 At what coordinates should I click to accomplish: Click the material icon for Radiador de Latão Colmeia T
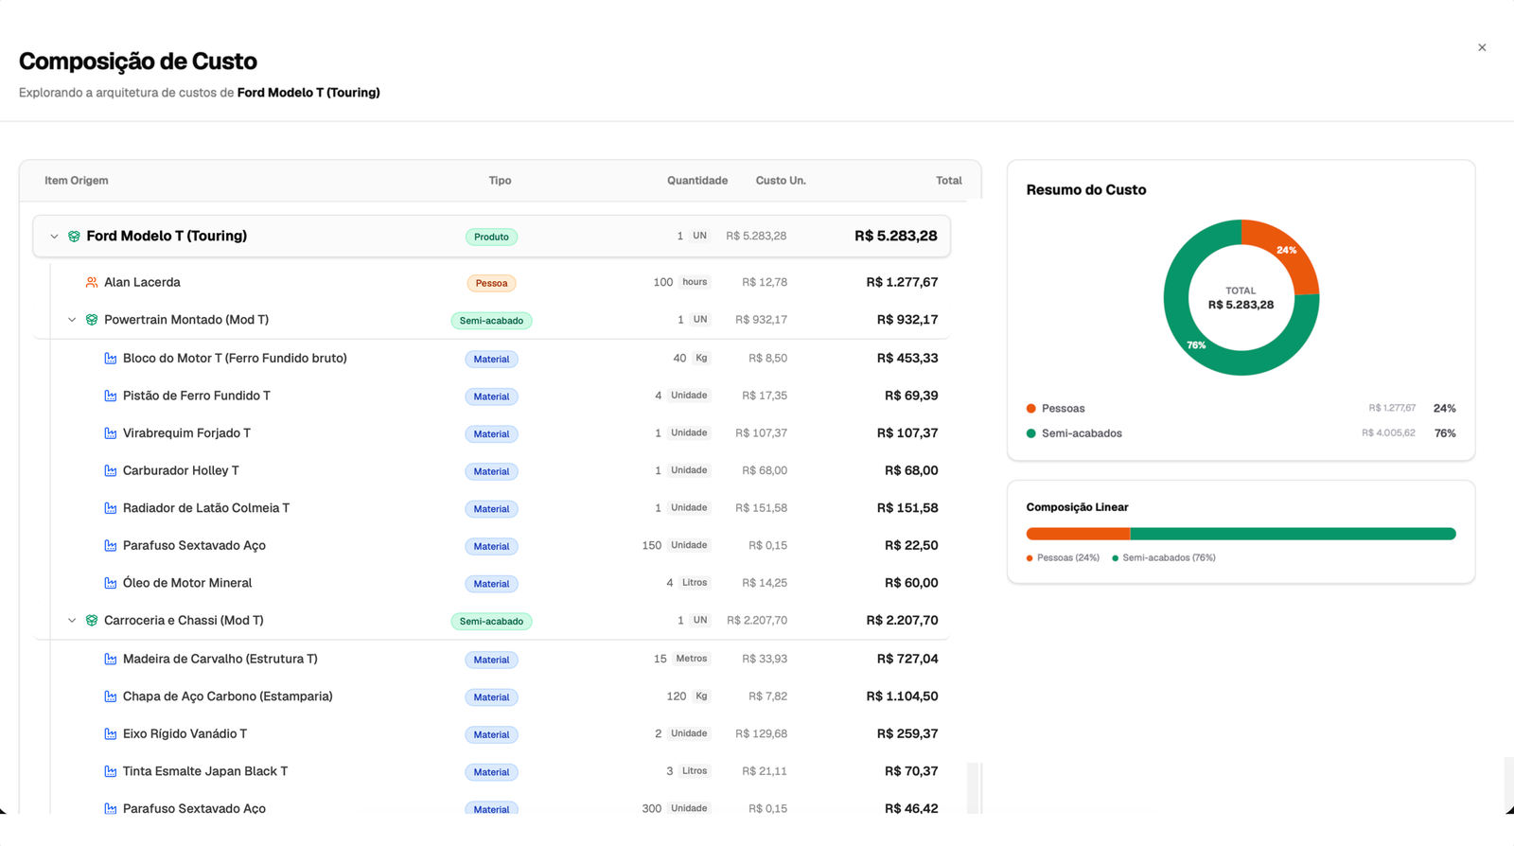click(111, 508)
